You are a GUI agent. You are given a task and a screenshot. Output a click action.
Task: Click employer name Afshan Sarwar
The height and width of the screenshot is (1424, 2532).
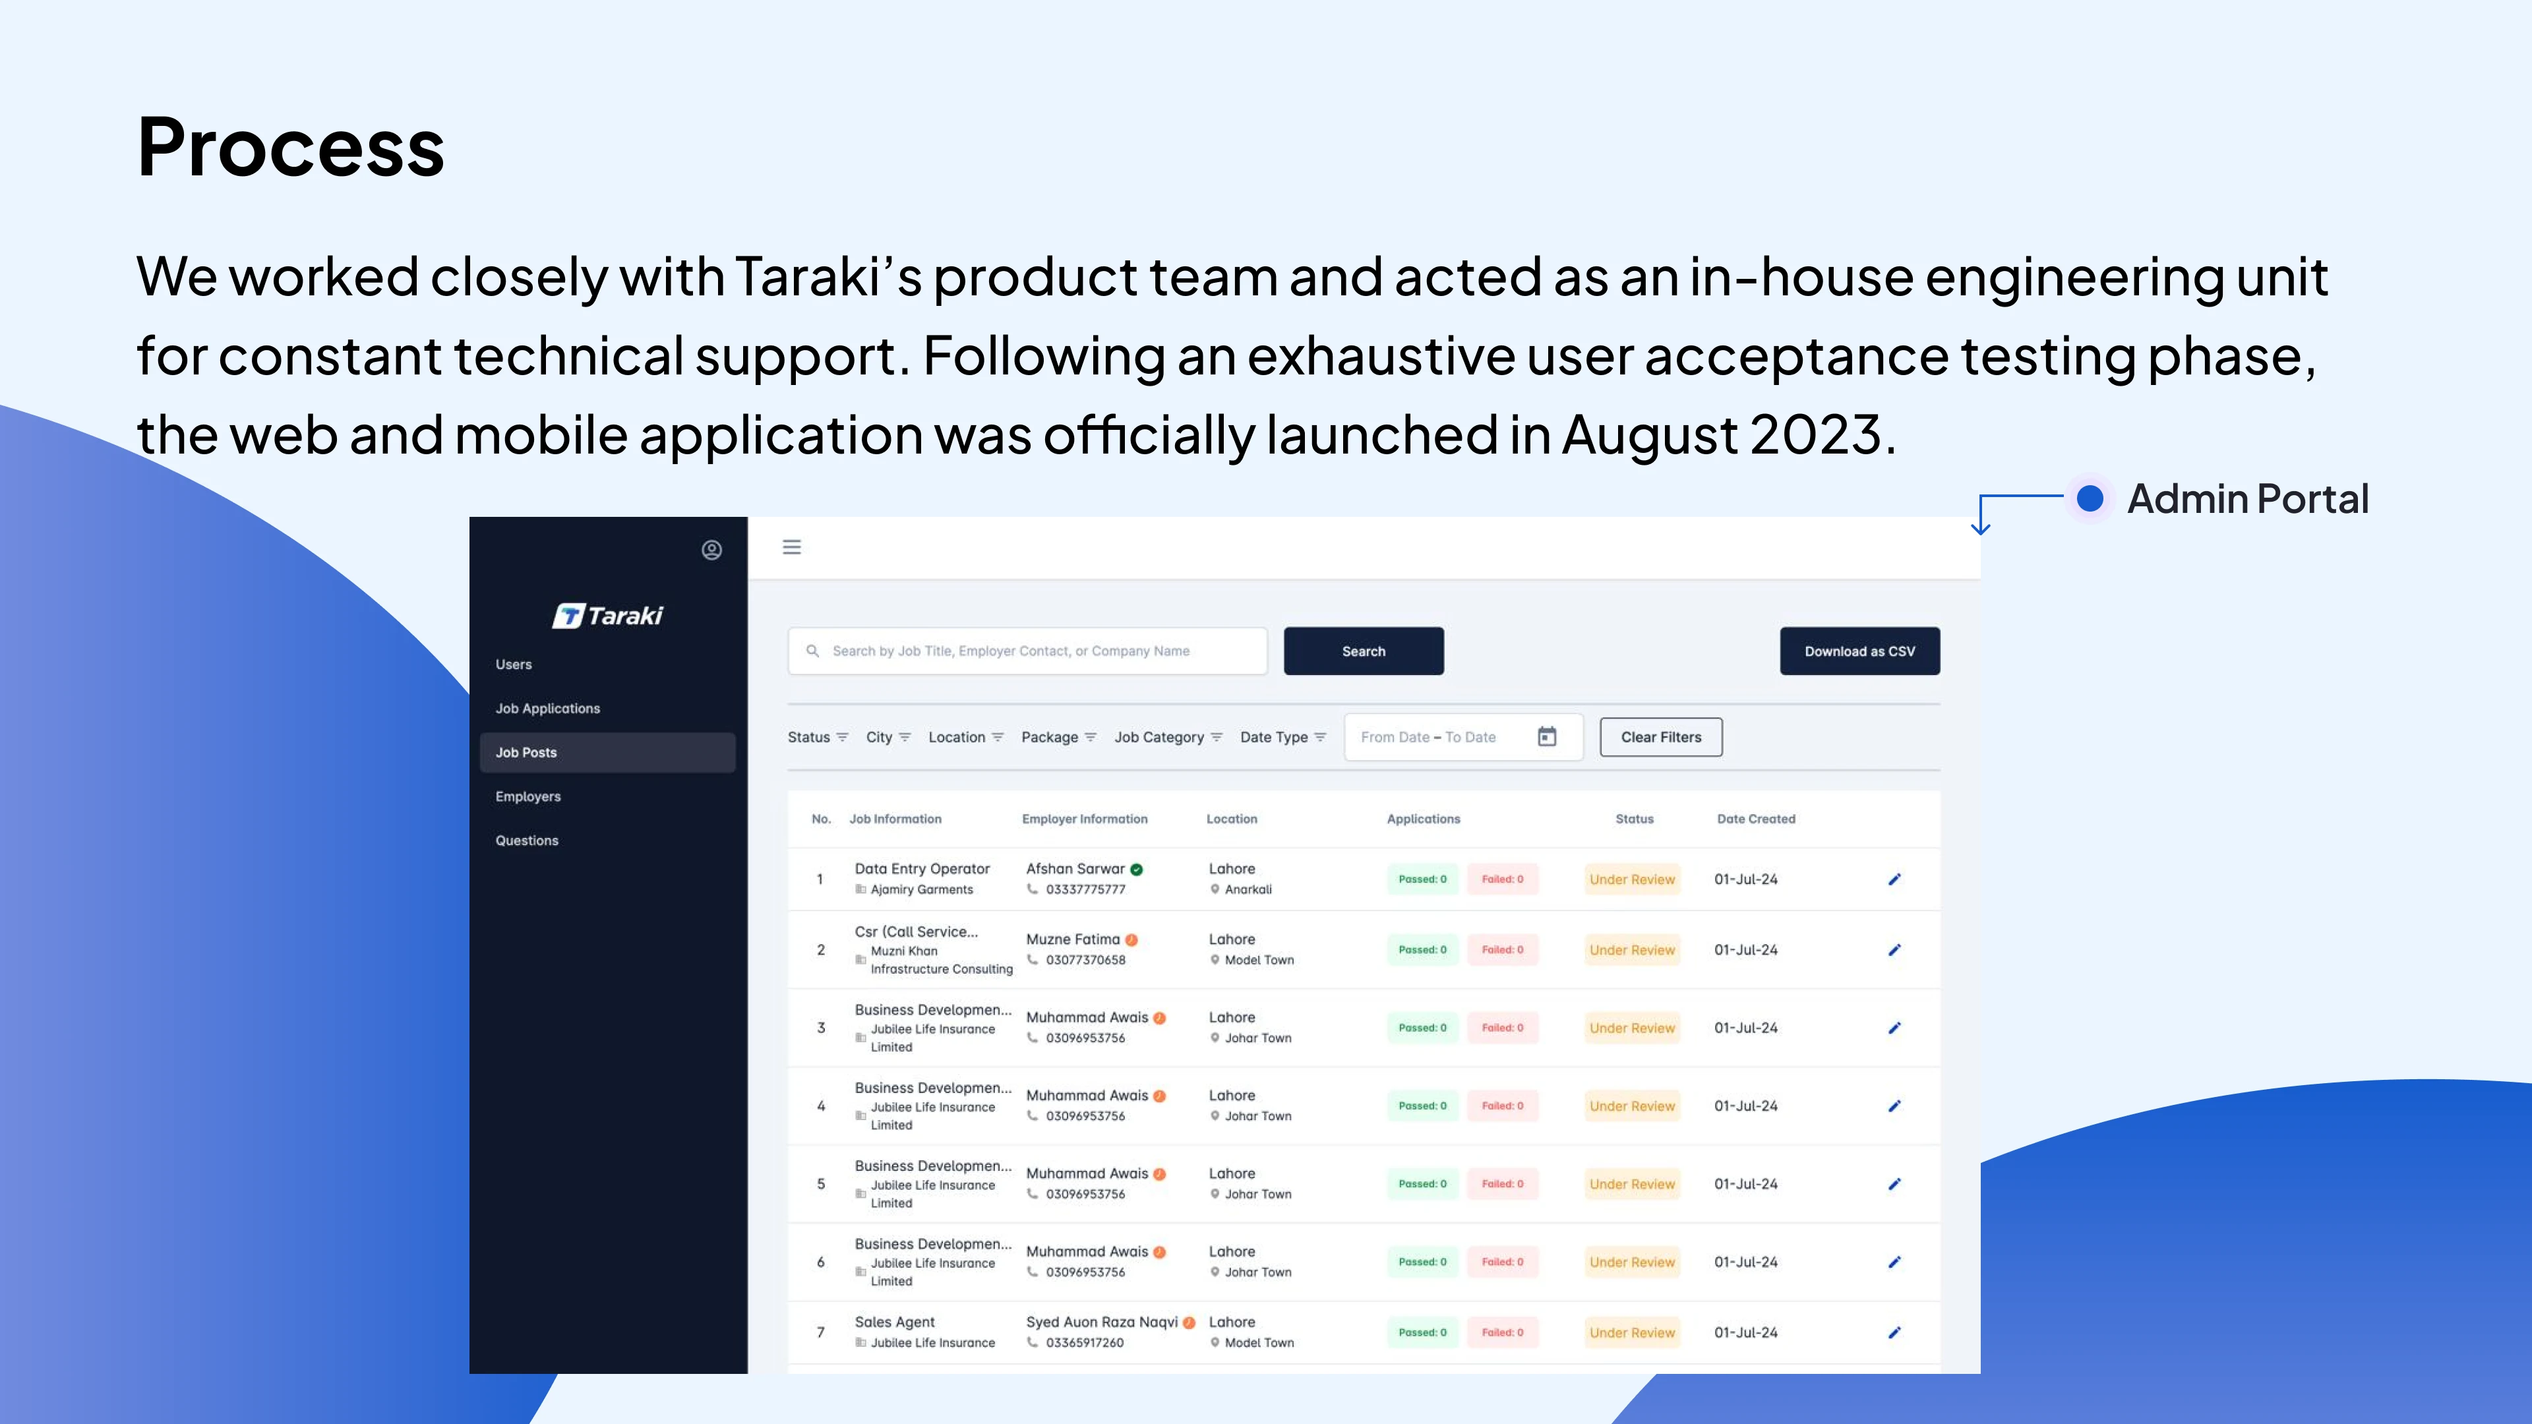click(x=1074, y=869)
